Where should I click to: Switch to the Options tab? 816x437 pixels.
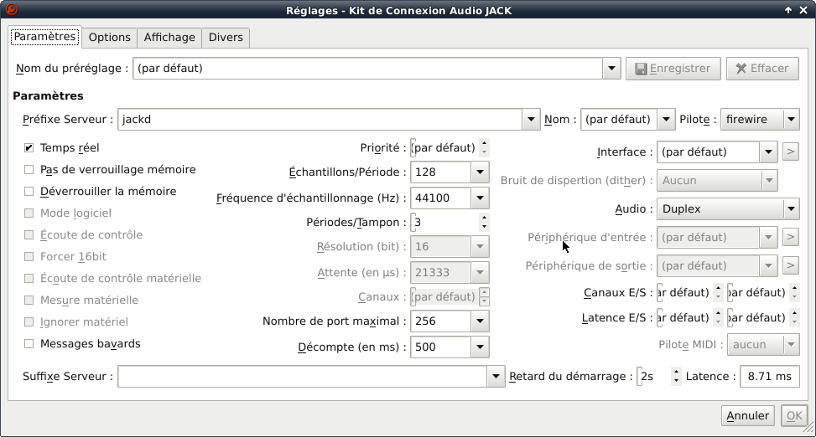pos(110,38)
